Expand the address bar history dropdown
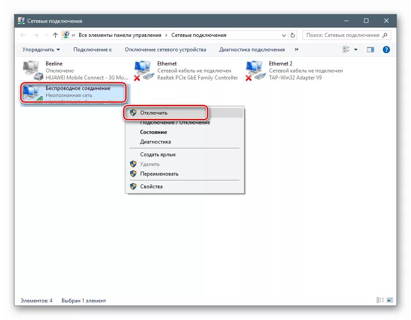This screenshot has width=411, height=320. coord(284,35)
